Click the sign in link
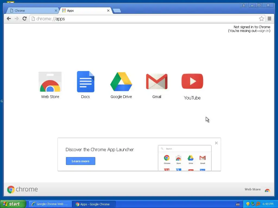Screen dimensions: 278x208 264,31
